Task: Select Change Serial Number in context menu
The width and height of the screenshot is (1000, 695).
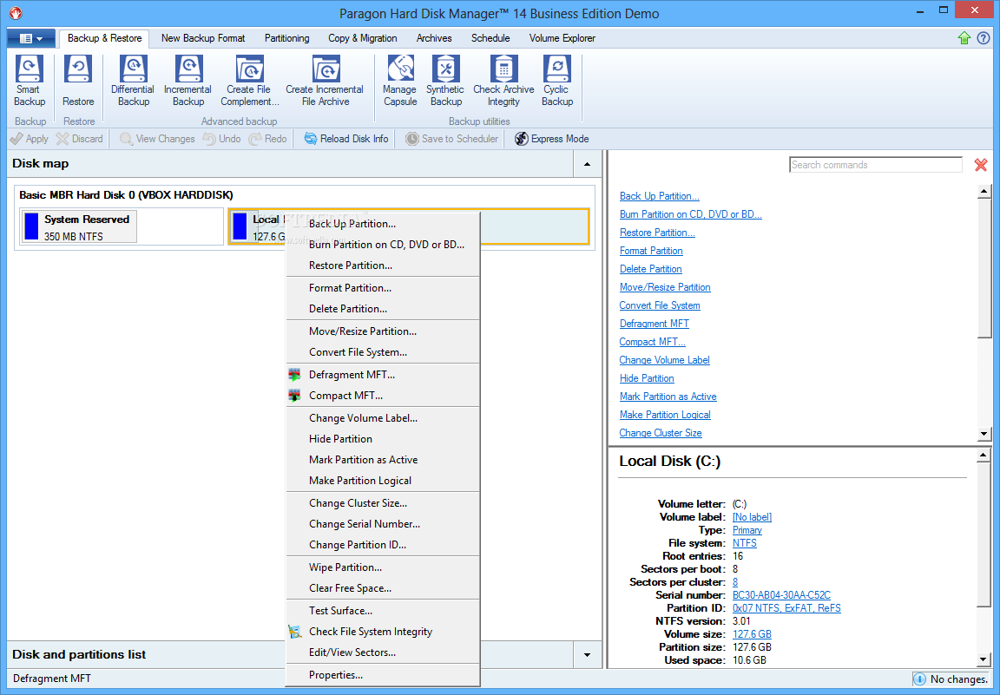Action: (383, 524)
